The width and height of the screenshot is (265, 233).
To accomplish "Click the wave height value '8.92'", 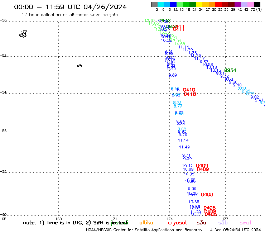I will click(246, 91).
